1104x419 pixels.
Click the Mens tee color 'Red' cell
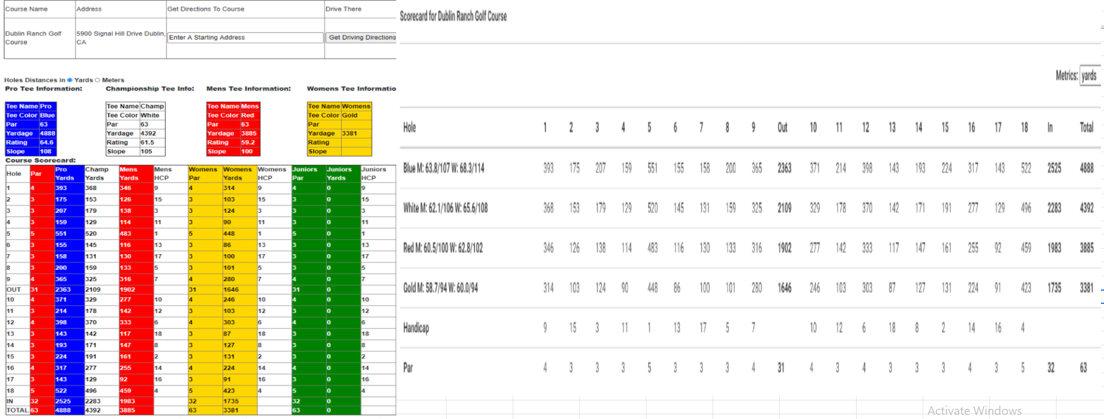(250, 115)
